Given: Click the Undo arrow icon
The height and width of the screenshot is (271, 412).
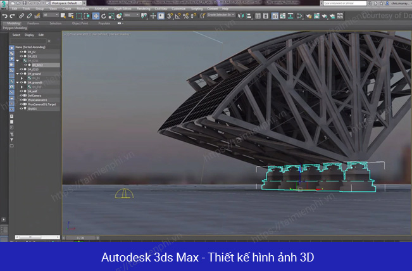Looking at the screenshot, I should pyautogui.click(x=4, y=16).
